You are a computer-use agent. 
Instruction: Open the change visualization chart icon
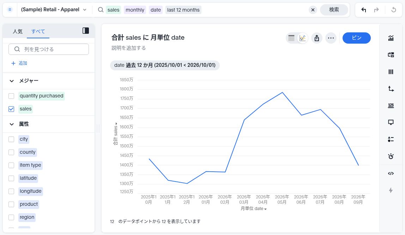(391, 38)
